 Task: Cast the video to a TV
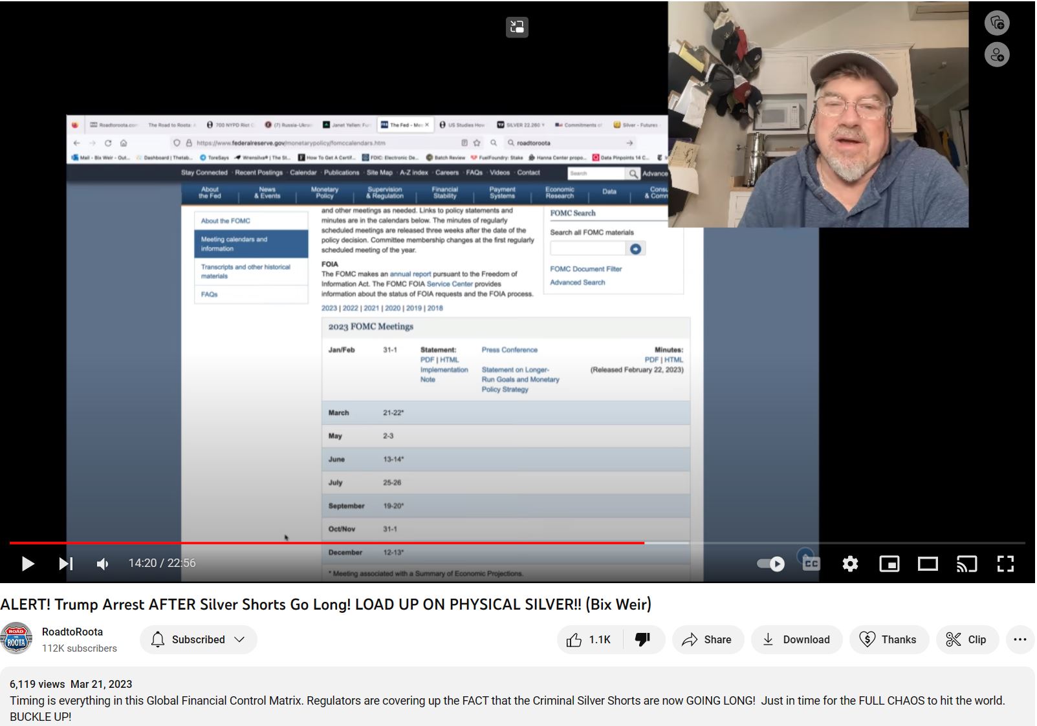point(966,564)
